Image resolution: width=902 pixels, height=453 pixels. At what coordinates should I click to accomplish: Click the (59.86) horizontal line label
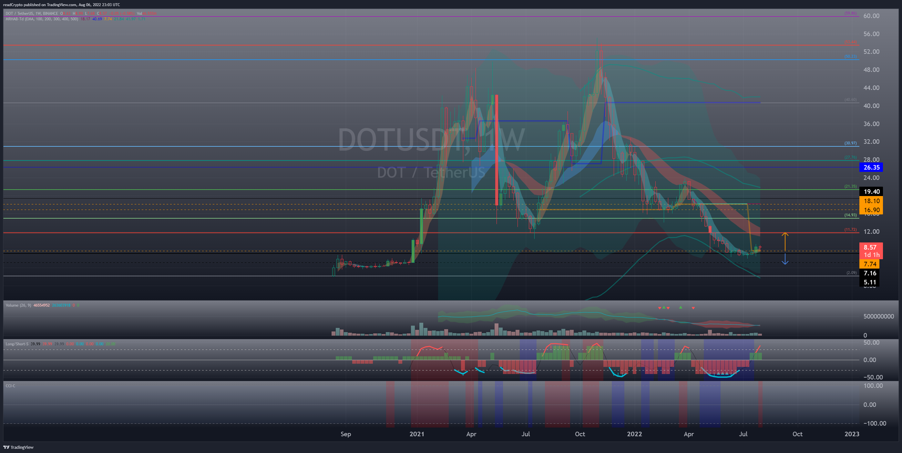click(x=850, y=13)
